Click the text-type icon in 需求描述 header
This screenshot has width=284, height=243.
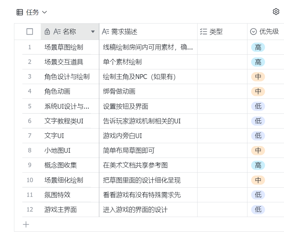[x=106, y=32]
